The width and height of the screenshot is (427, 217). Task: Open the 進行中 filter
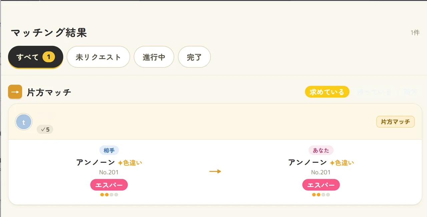pyautogui.click(x=154, y=57)
